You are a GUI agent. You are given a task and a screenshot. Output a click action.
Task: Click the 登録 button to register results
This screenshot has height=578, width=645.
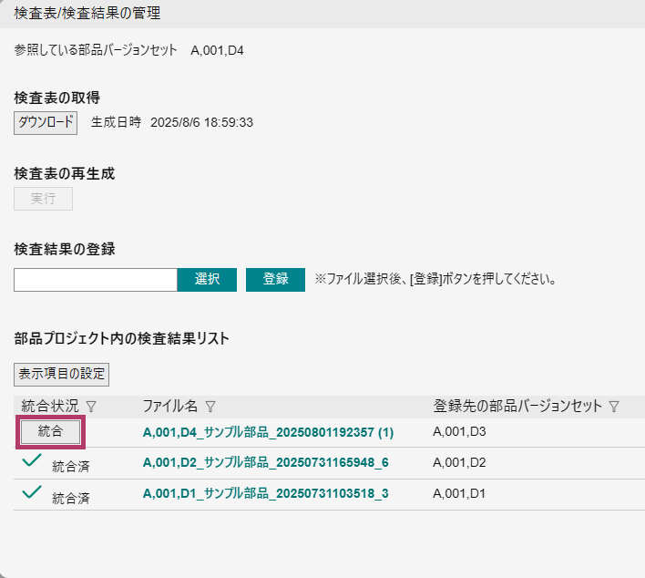pos(275,280)
